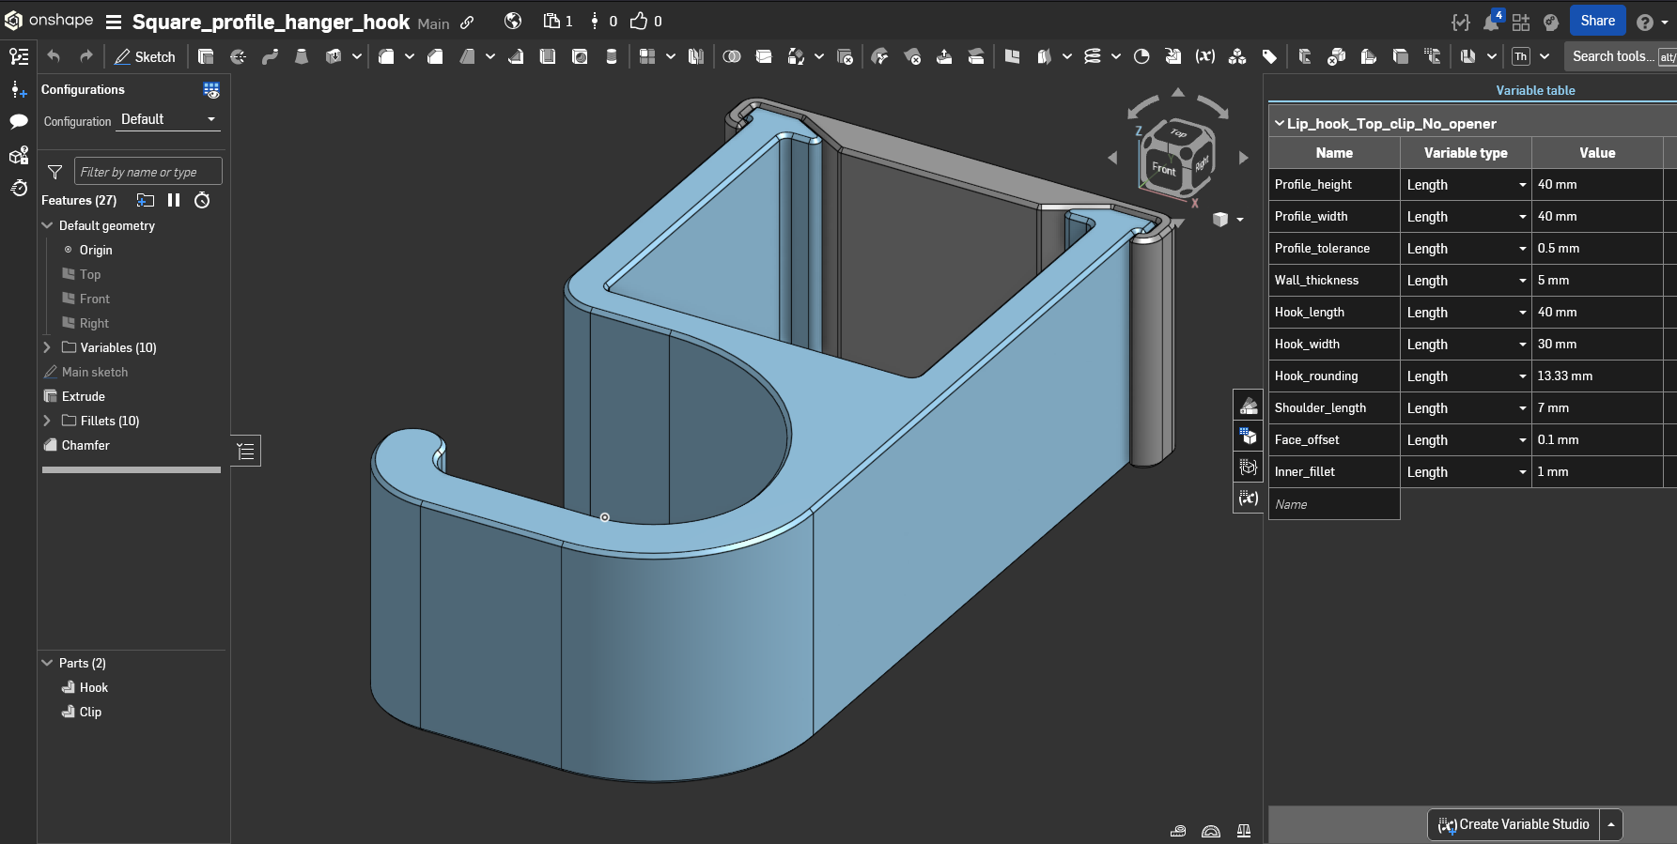Click the Front face of view cube
Viewport: 1677px width, 844px height.
(1164, 169)
